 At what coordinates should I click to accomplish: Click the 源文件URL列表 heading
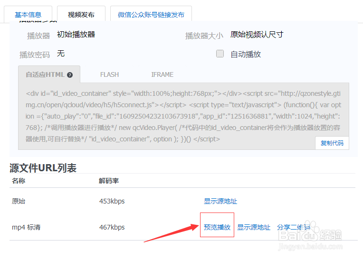tap(43, 168)
